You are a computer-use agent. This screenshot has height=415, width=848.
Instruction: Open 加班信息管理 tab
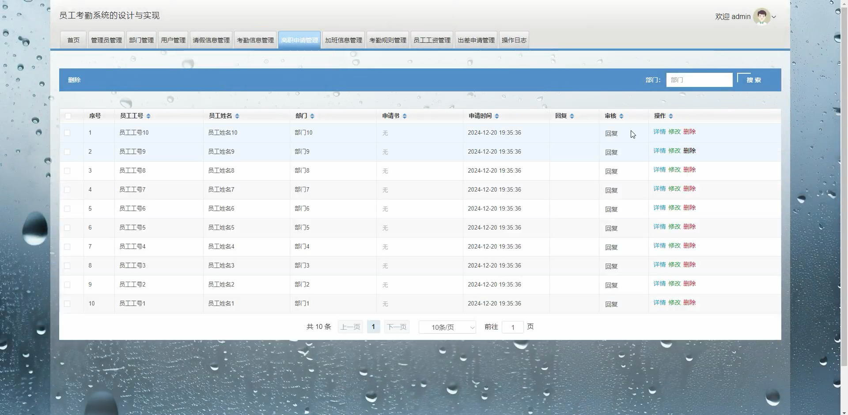coord(344,40)
